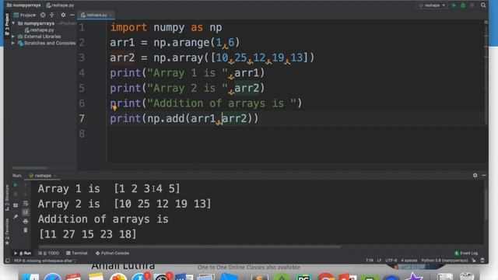The image size is (498, 280).
Task: Open the Python Console tool window
Action: pos(112,253)
